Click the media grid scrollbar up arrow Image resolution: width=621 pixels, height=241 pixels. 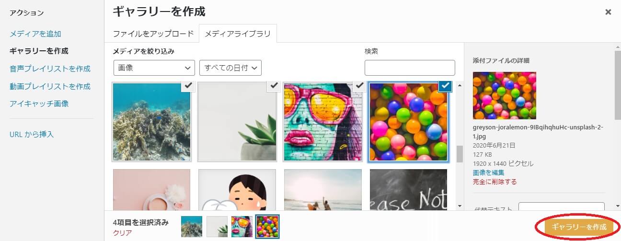[x=460, y=86]
